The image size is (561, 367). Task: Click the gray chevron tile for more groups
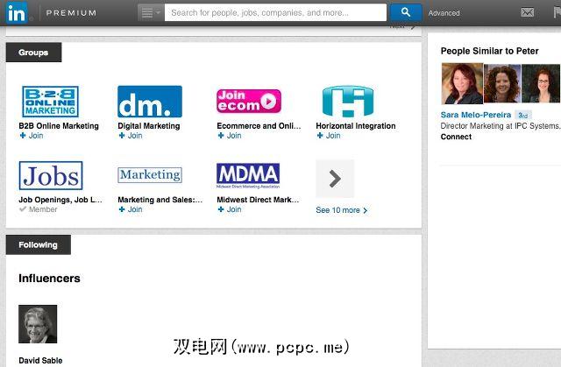point(335,179)
